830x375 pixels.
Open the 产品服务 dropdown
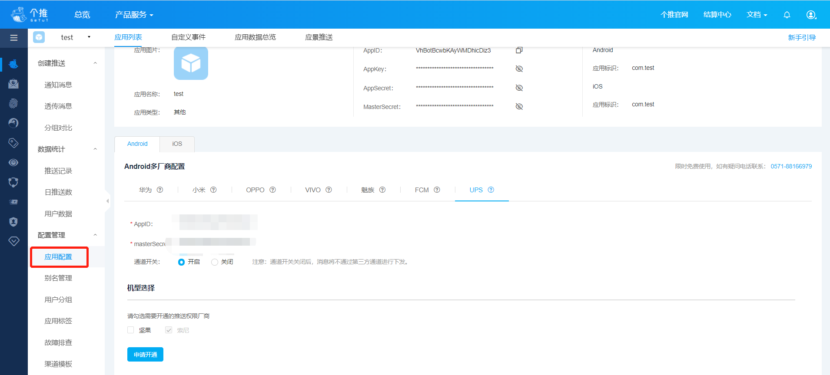[134, 15]
